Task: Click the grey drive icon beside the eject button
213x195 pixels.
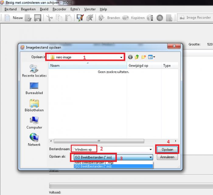Action: [x=169, y=18]
